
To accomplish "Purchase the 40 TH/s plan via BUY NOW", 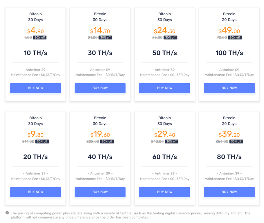I will (x=100, y=192).
